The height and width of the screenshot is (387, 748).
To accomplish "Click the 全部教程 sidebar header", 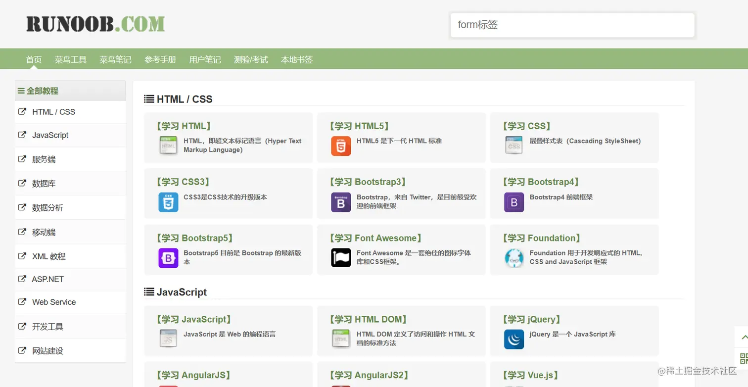I will pyautogui.click(x=70, y=91).
